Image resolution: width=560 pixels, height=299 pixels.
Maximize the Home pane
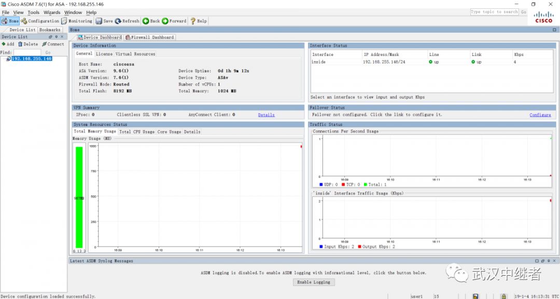(x=554, y=30)
